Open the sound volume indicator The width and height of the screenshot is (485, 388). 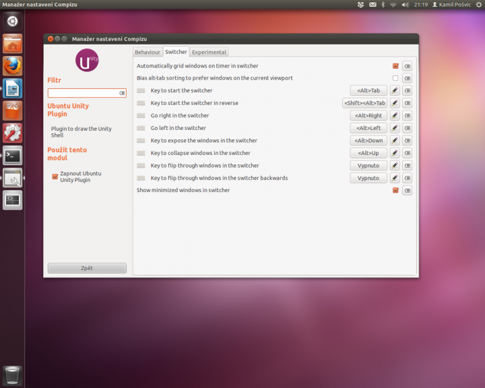click(406, 5)
